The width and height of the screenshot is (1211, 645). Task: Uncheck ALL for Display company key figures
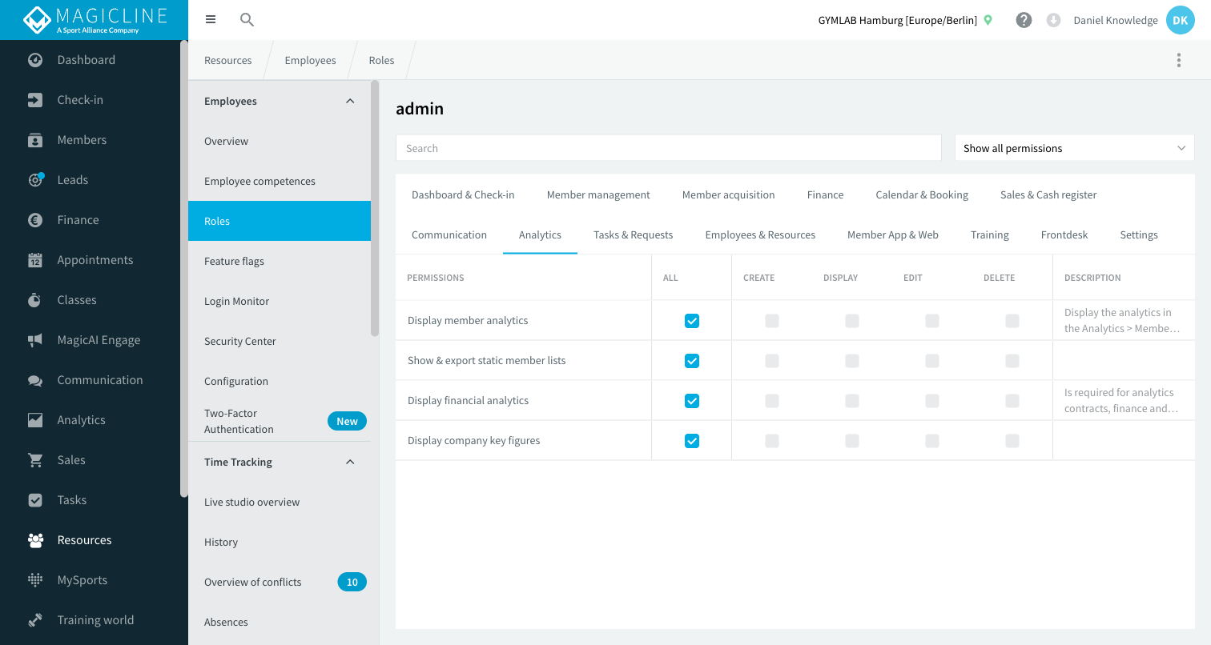(692, 441)
